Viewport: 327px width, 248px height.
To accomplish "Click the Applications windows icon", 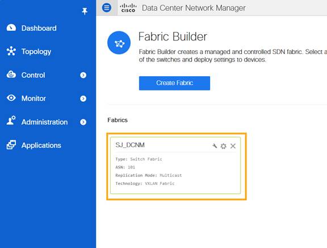I will pyautogui.click(x=11, y=145).
